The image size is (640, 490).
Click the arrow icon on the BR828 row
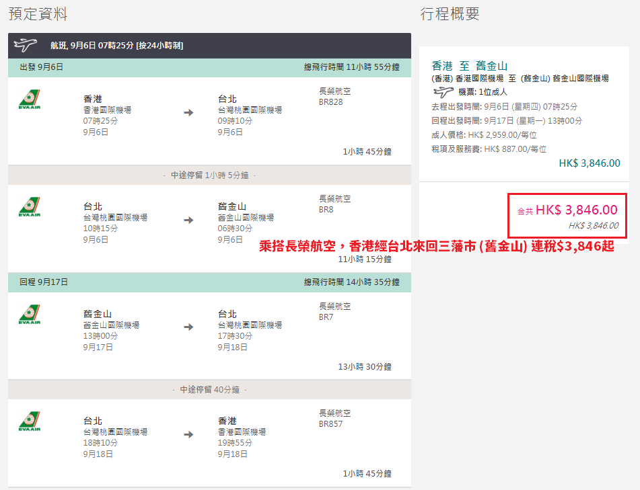[x=188, y=112]
